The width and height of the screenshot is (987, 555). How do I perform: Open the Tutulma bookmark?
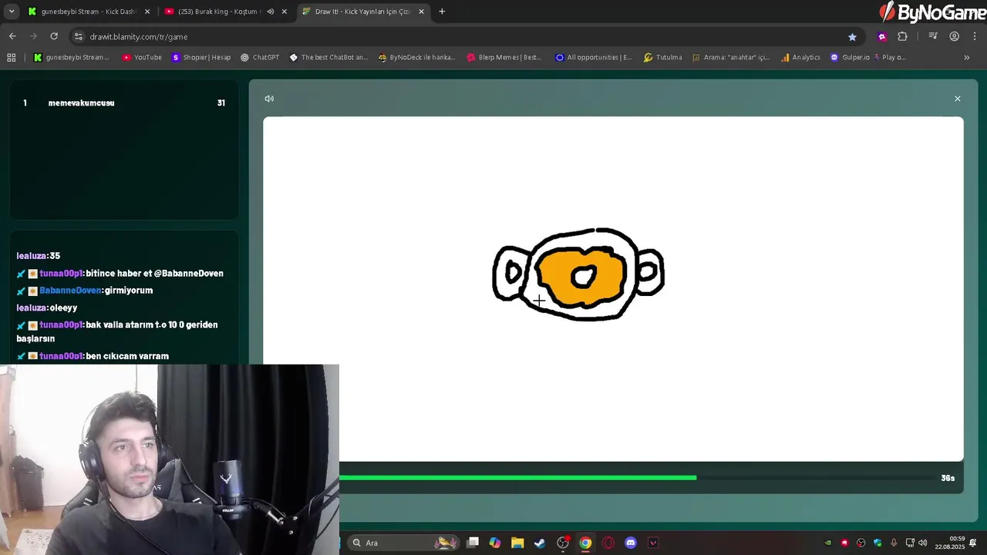(662, 57)
